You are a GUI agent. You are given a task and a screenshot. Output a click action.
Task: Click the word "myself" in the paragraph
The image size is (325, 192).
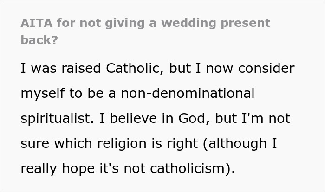click(43, 93)
